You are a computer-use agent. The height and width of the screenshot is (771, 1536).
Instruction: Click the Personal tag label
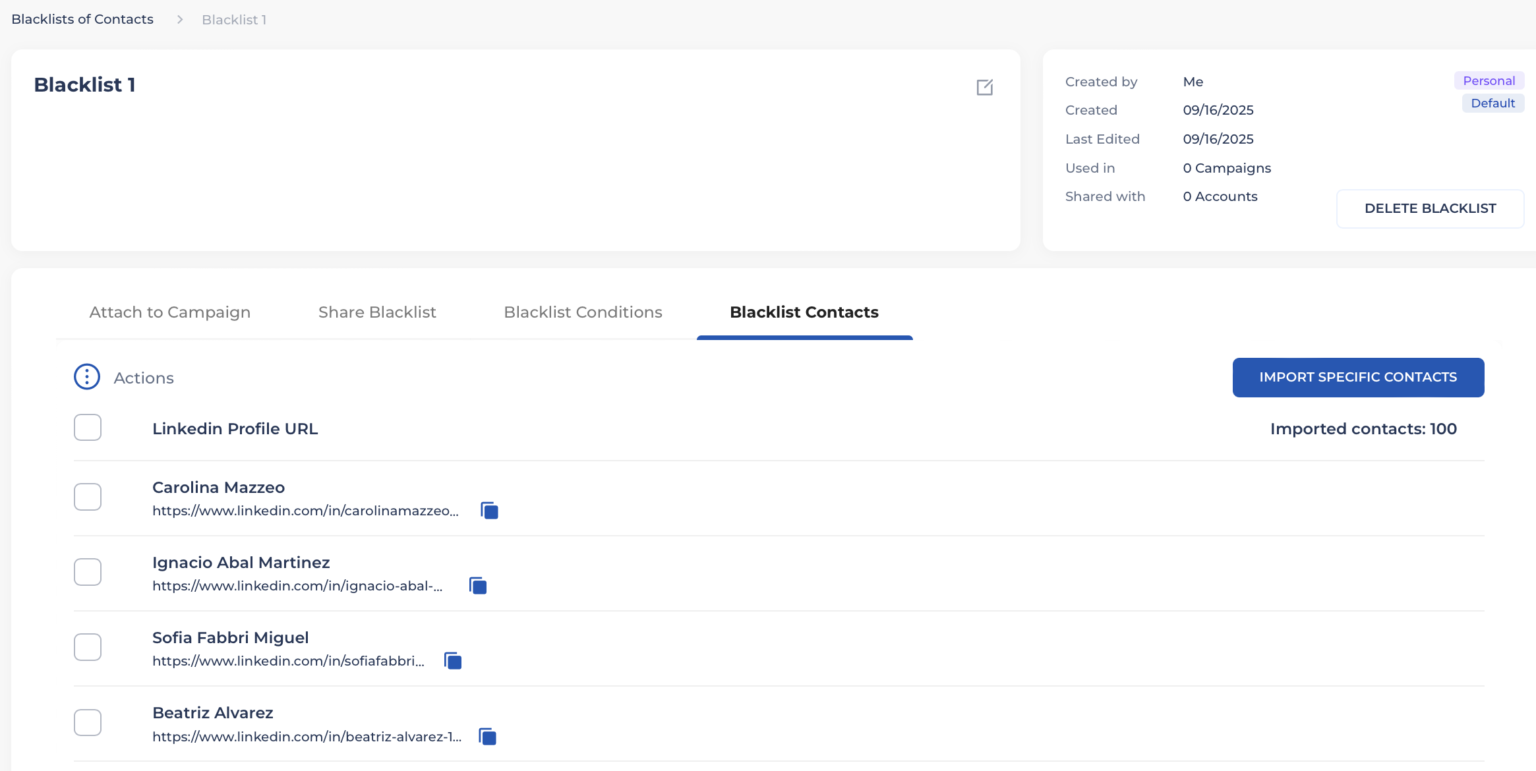[x=1489, y=81]
